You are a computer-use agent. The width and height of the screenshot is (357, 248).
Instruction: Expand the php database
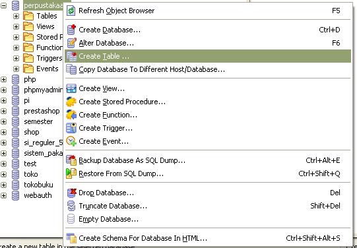tap(3, 79)
